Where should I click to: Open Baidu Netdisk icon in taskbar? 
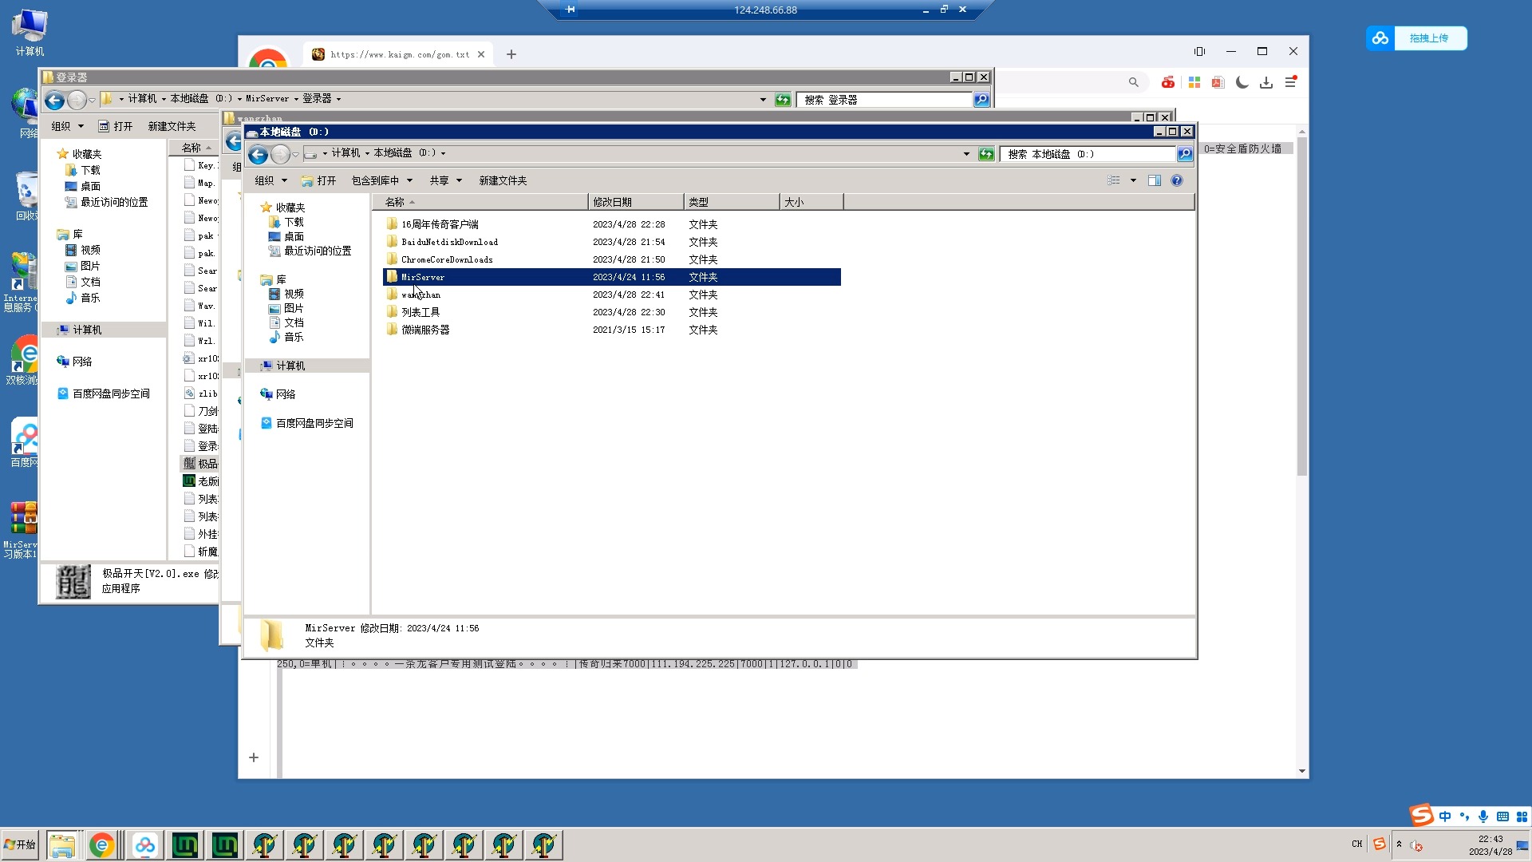click(144, 845)
